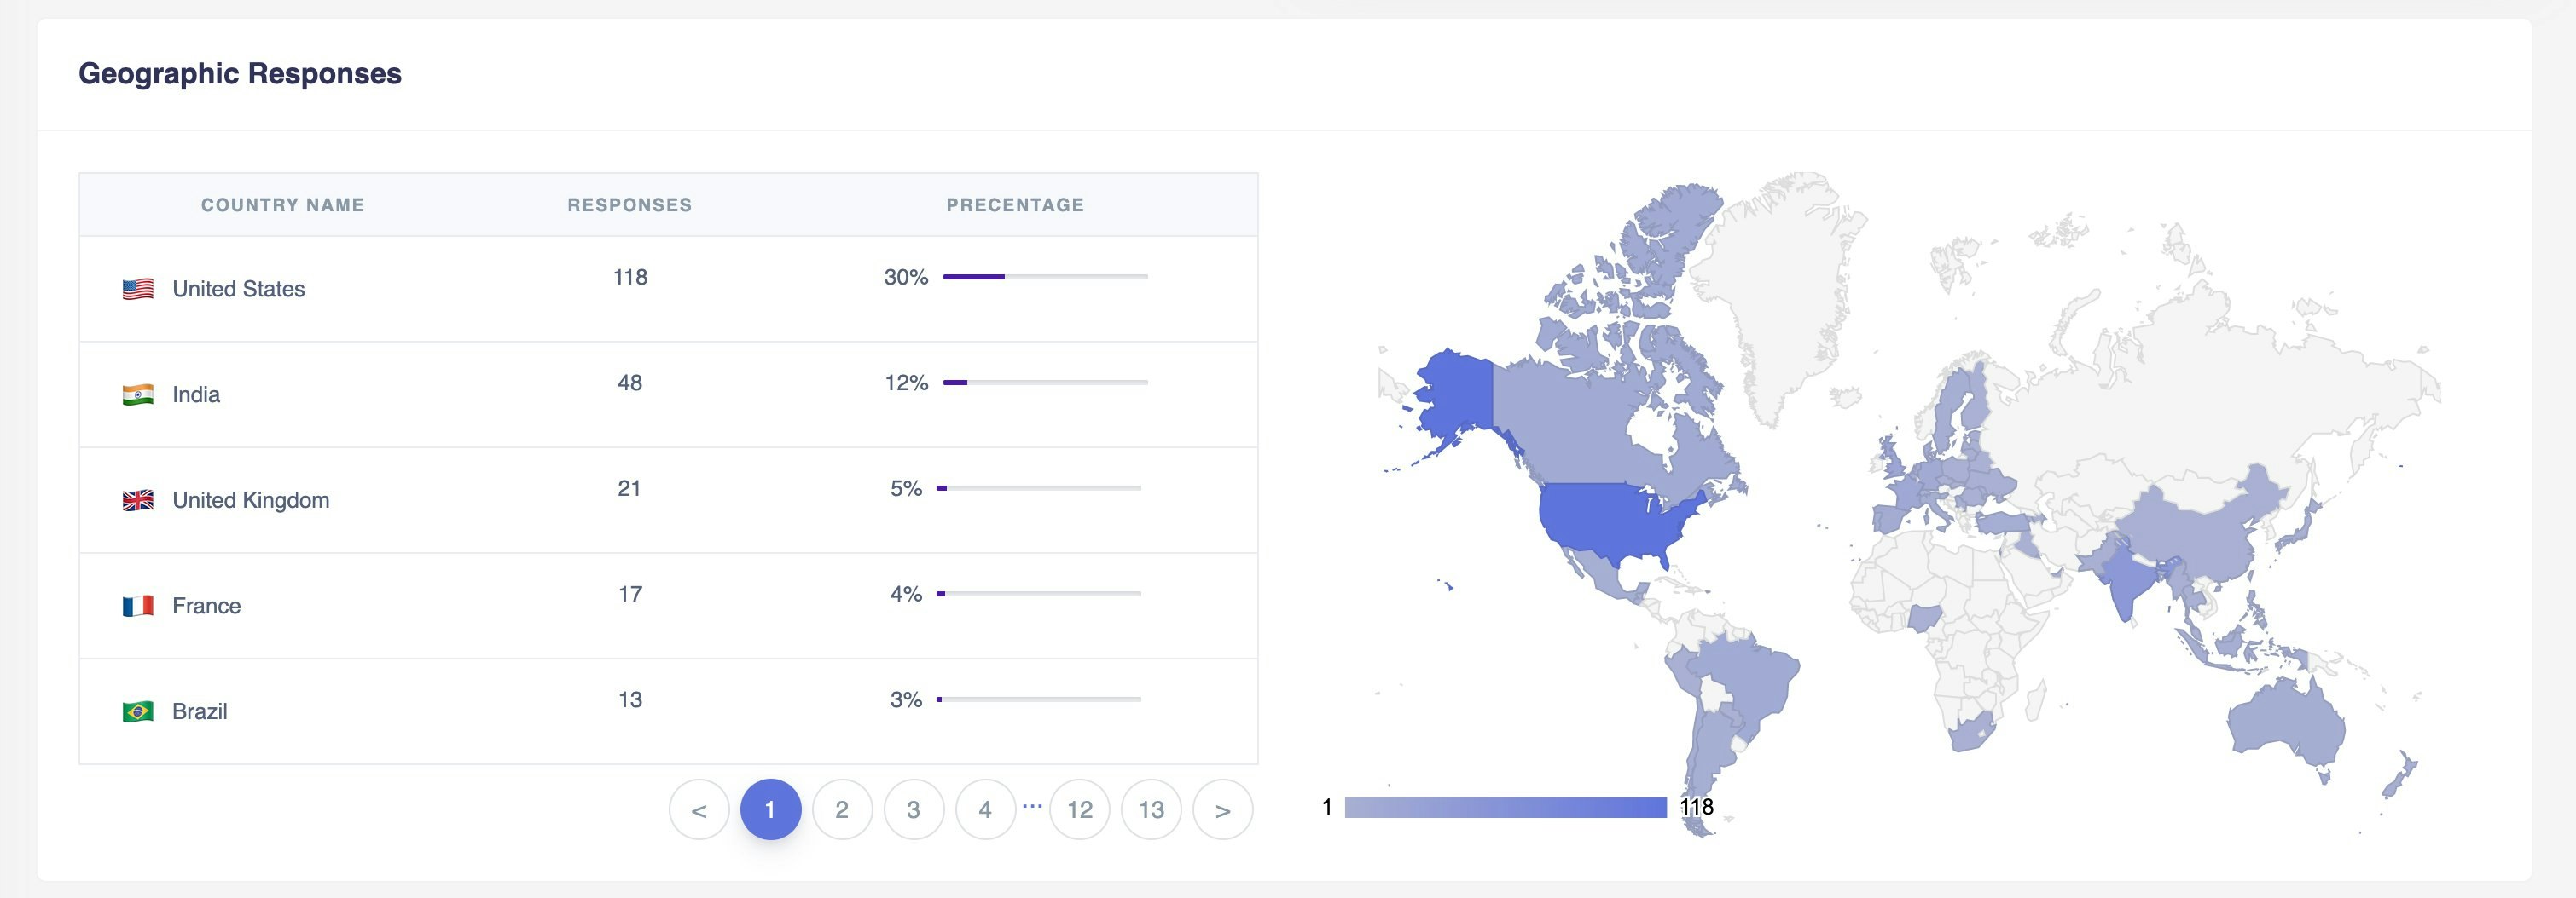
Task: Jump to page 12 in pagination
Action: pyautogui.click(x=1080, y=809)
